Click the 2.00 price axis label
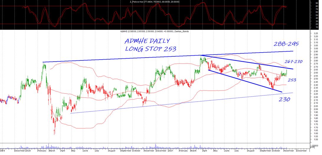Viewport: 322px width, 155px height. 316,109
